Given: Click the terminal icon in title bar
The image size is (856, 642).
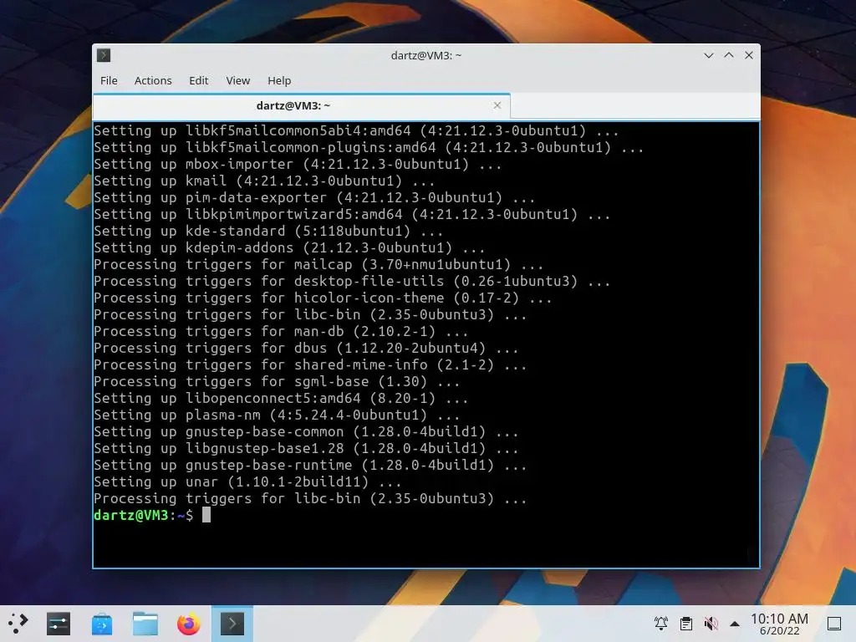Looking at the screenshot, I should coord(104,55).
